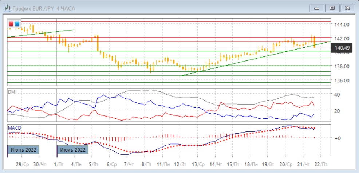Select the DMI indicator label
359x173 pixels.
click(12, 92)
